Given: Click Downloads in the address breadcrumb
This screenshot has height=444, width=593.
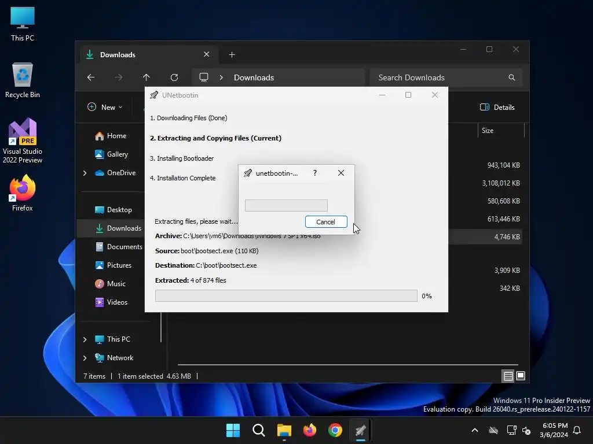Looking at the screenshot, I should 254,77.
